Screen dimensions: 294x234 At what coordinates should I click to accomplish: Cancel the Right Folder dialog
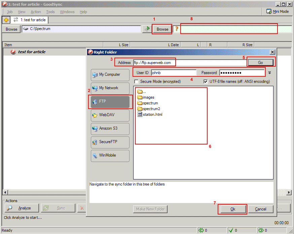260,209
